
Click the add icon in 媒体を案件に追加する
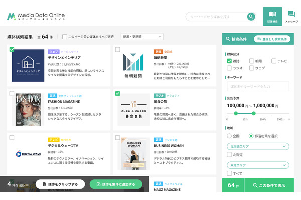[x=98, y=184]
